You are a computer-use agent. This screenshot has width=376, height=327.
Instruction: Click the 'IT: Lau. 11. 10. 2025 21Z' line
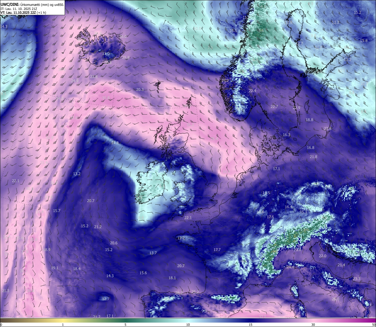[19, 9]
